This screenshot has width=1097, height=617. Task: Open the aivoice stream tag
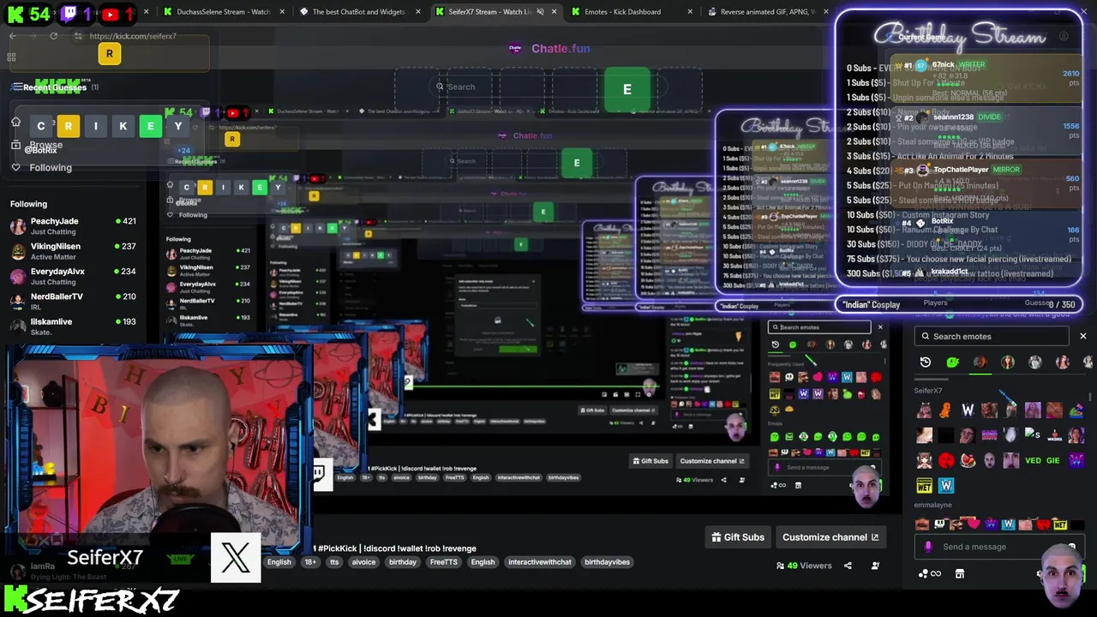click(x=363, y=562)
